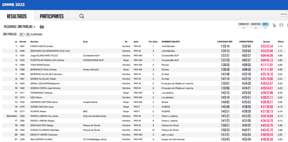
Task: Switch to the Participantes tab
Action: coord(52,16)
